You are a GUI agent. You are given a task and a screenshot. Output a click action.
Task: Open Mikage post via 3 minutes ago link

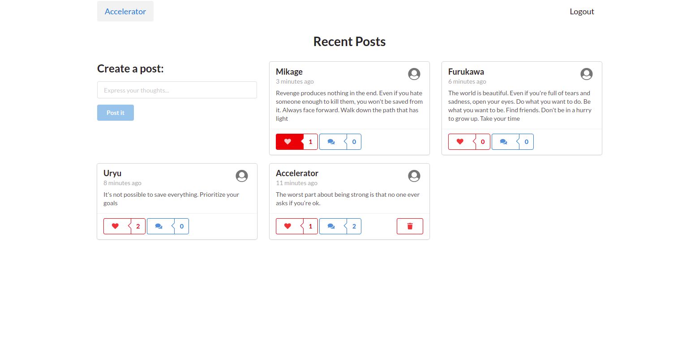pyautogui.click(x=295, y=81)
